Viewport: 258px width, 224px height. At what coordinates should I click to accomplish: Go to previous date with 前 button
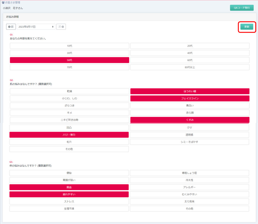(11, 27)
